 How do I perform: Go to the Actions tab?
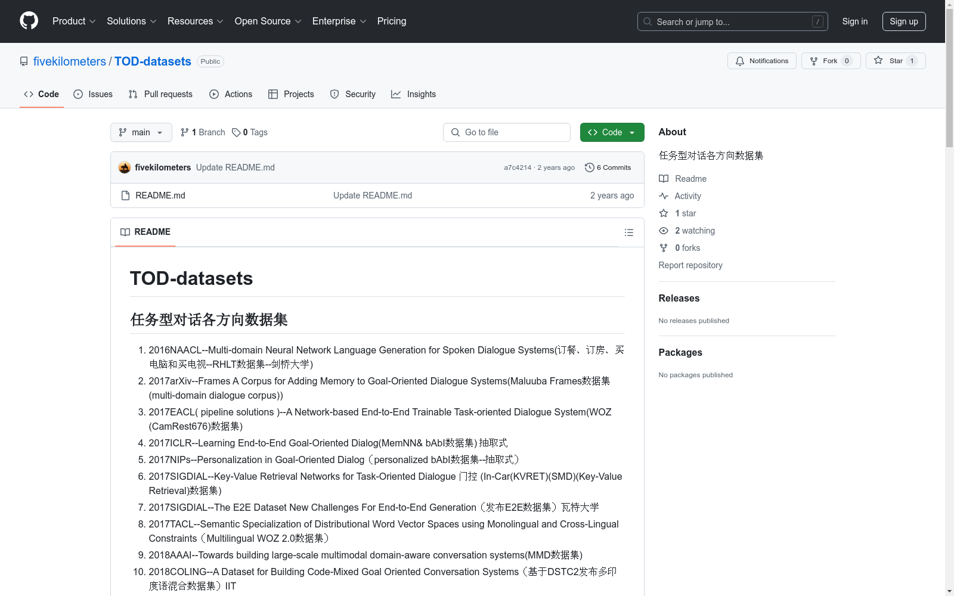pyautogui.click(x=231, y=94)
